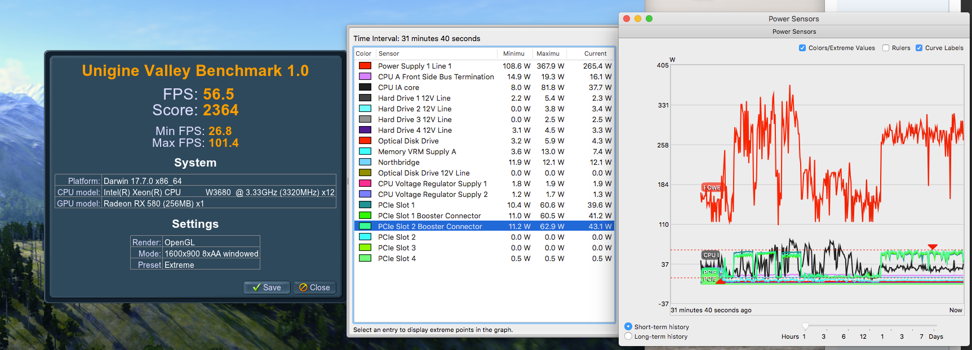Screen dimensions: 972x350
Task: Click the Memory VRM Supply A color swatch
Action: tap(365, 151)
